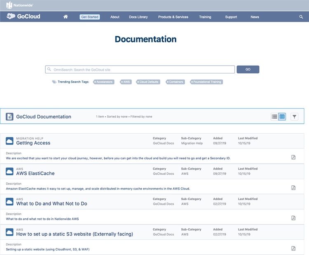Click the trending tags icon
Image resolution: width=309 pixels, height=255 pixels.
(x=54, y=82)
